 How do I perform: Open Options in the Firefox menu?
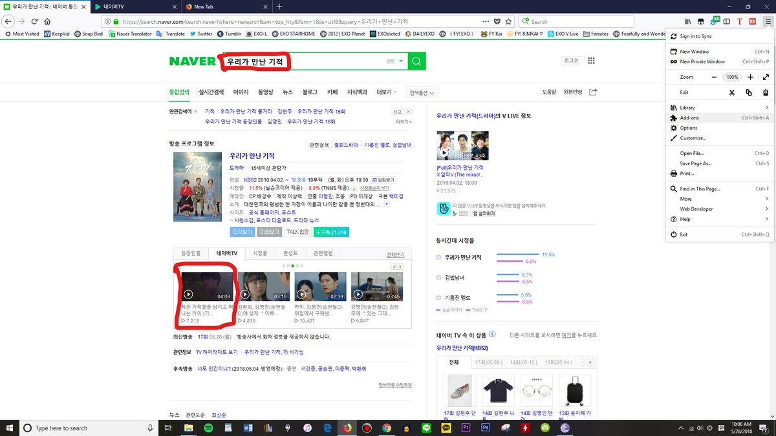[720, 128]
